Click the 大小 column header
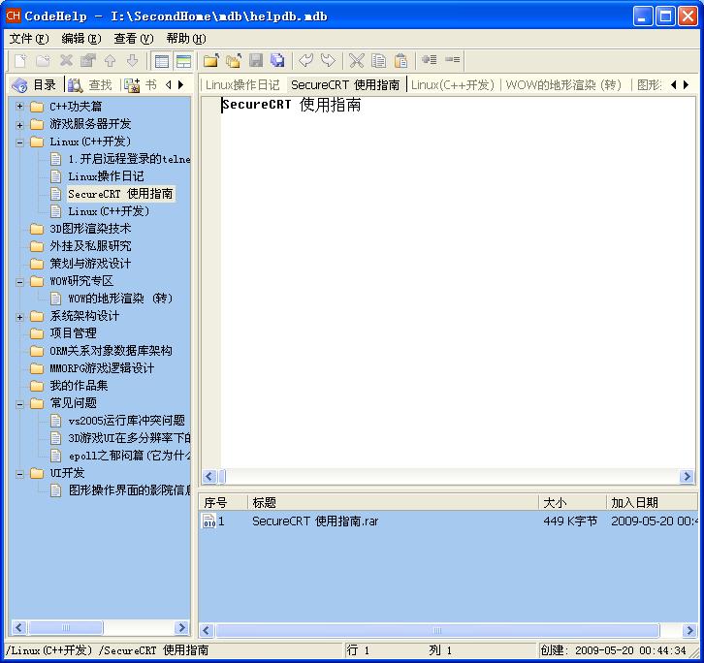The image size is (704, 663). pos(570,502)
